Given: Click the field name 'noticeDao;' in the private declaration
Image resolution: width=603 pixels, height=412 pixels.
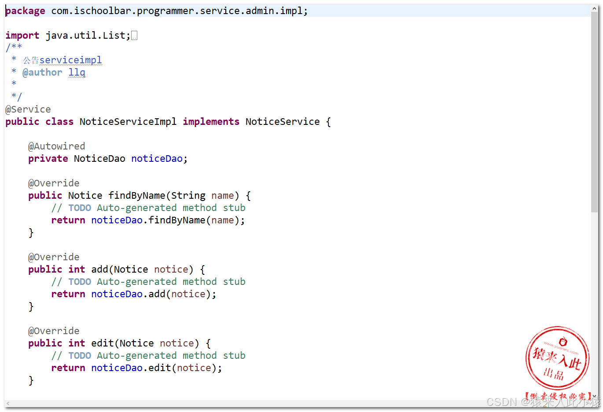Looking at the screenshot, I should click(159, 159).
